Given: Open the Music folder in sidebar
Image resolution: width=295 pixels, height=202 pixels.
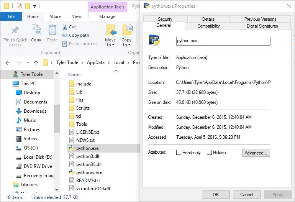Looking at the screenshot, I should [x=30, y=120].
